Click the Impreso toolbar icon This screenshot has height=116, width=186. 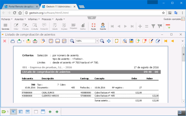click(64, 26)
